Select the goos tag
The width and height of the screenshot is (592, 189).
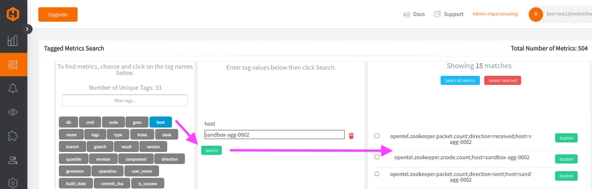click(x=137, y=122)
